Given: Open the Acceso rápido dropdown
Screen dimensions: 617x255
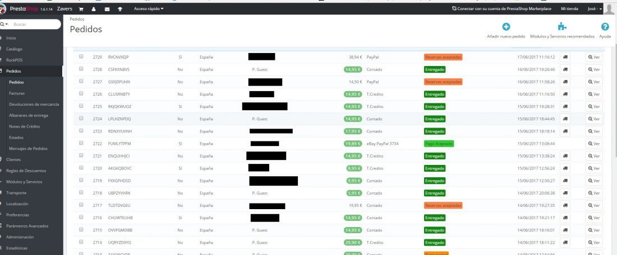Looking at the screenshot, I should click(149, 8).
